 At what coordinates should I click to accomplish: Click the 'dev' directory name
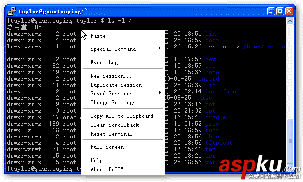point(210,59)
